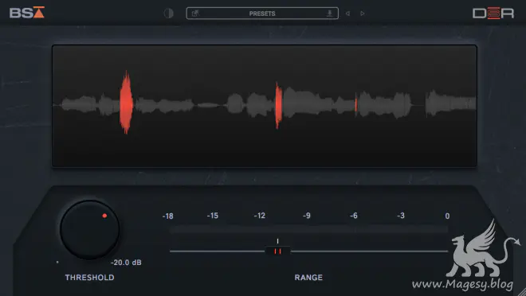This screenshot has width=526, height=296.
Task: Click the DSR plugin logo
Action: pos(493,13)
